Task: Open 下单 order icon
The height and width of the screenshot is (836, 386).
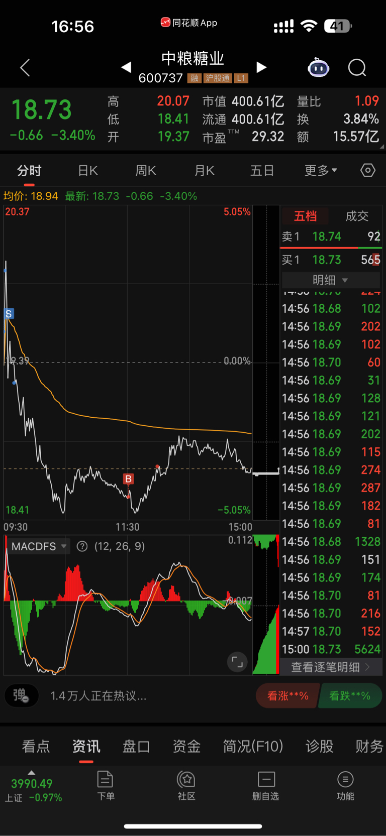Action: 106,785
